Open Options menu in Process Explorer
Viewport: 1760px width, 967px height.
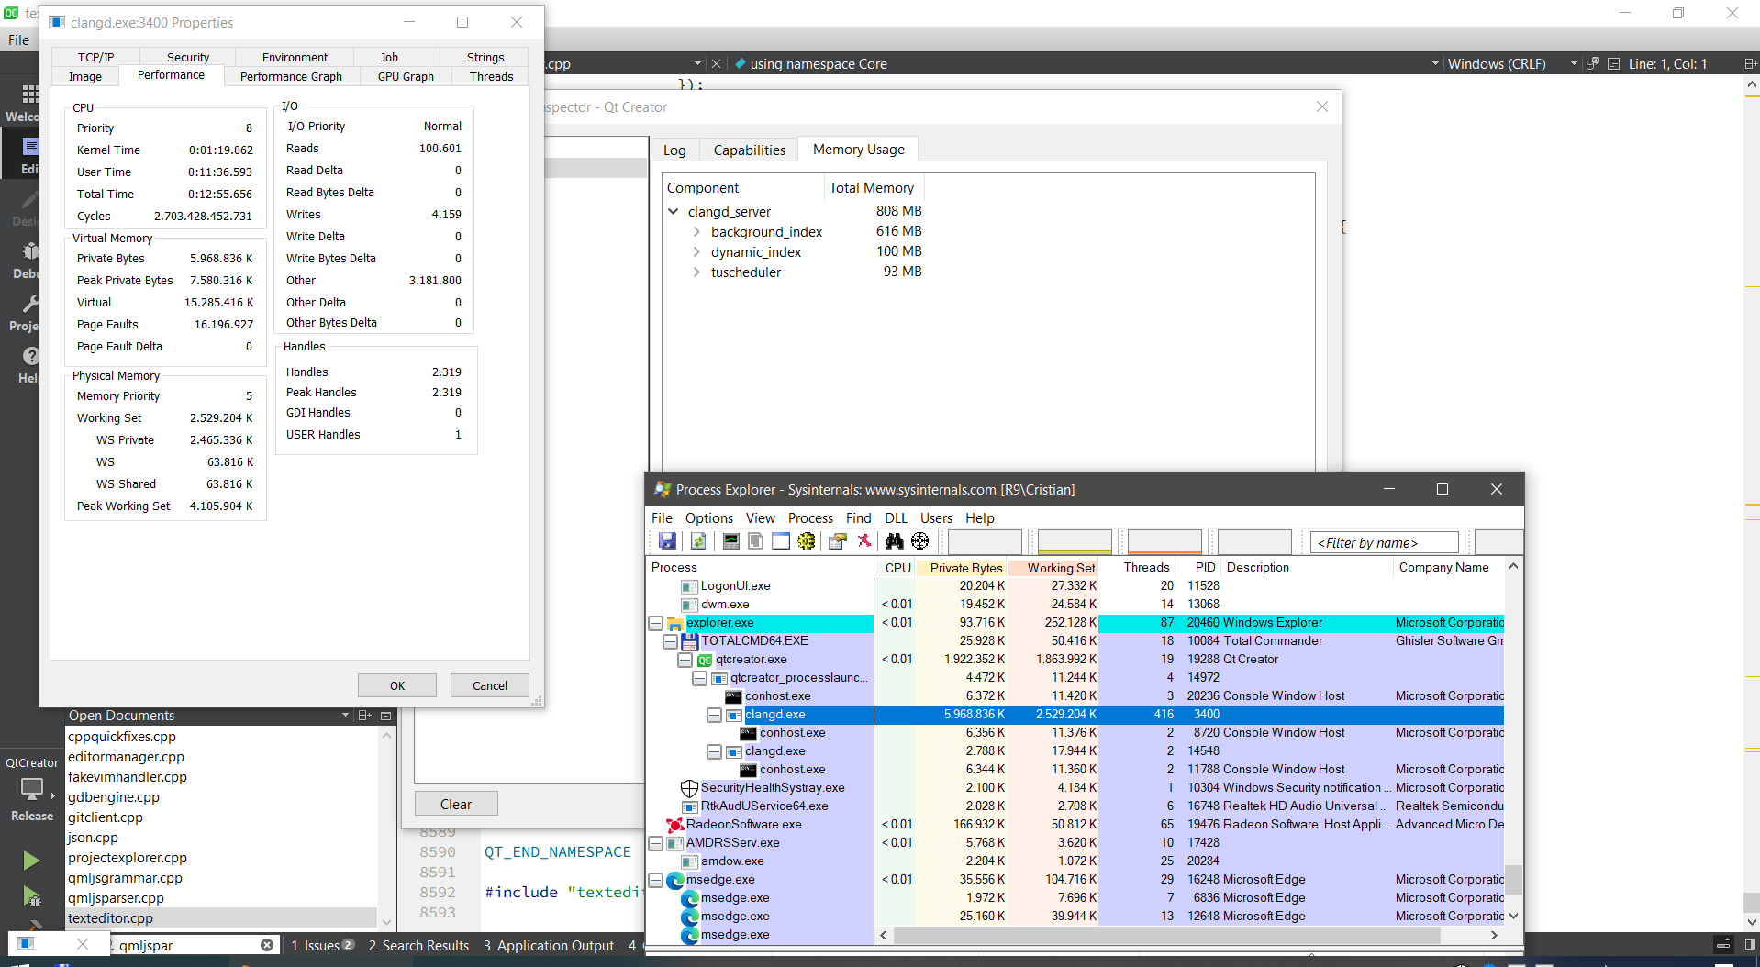[x=708, y=518]
